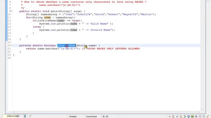Screen dimensions: 211x118
Task: Click the gear-shaped icon in status bar
Action: pos(196,116)
